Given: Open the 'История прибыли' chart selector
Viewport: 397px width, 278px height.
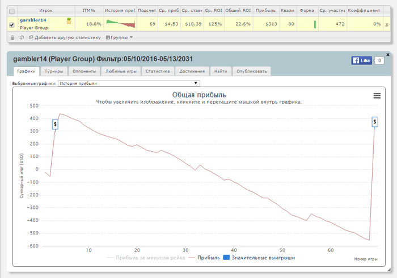Looking at the screenshot, I should click(129, 83).
